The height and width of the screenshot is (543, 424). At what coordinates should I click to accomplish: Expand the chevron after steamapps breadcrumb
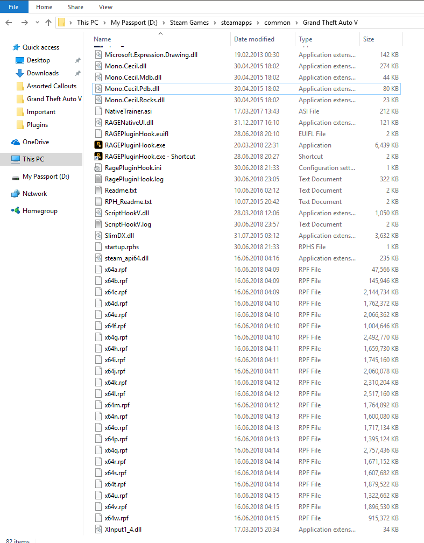tap(258, 23)
